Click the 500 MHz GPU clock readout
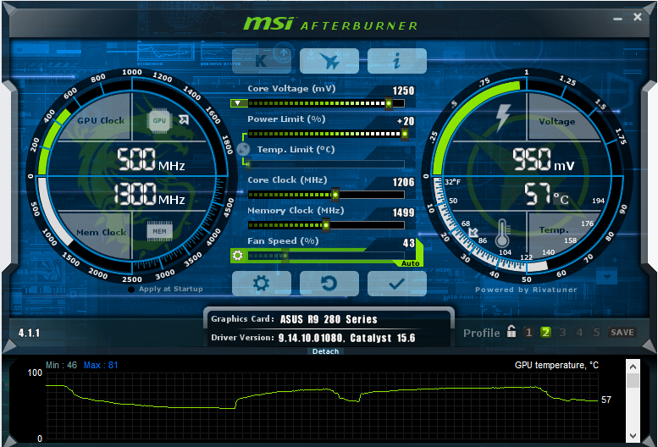Screen dimensions: 658x447 pos(150,160)
